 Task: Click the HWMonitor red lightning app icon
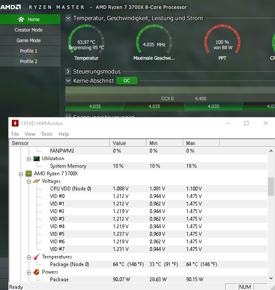[15, 123]
